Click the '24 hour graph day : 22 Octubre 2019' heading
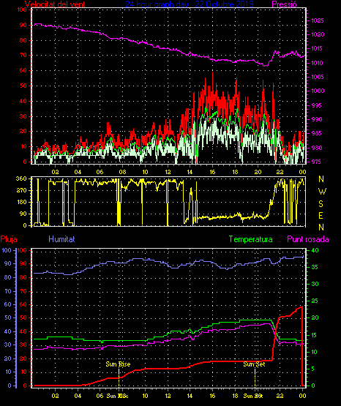Image resolution: width=341 pixels, height=406 pixels. pyautogui.click(x=190, y=4)
